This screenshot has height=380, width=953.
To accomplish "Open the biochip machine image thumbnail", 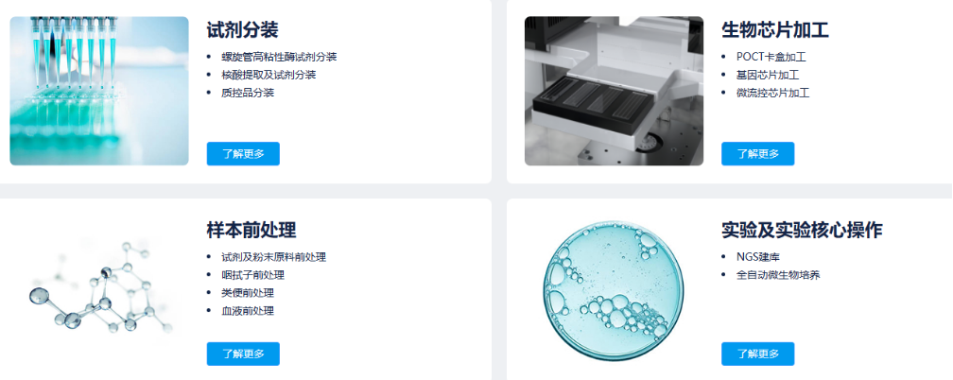I will pyautogui.click(x=614, y=91).
